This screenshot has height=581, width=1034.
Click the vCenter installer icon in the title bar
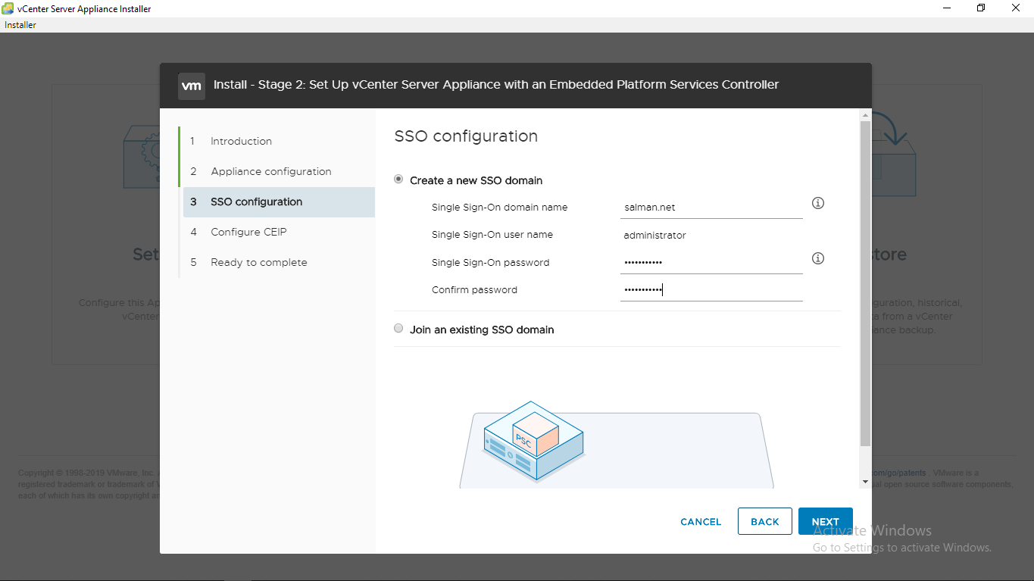coord(8,8)
